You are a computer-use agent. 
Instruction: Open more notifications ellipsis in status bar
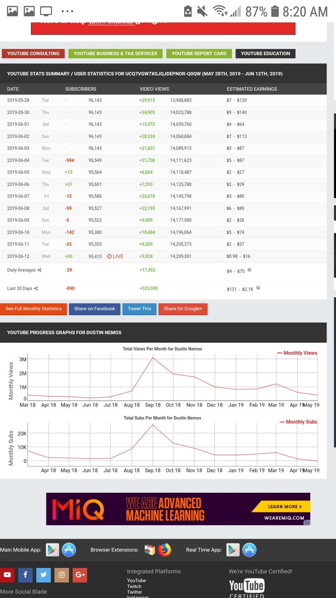click(x=67, y=11)
